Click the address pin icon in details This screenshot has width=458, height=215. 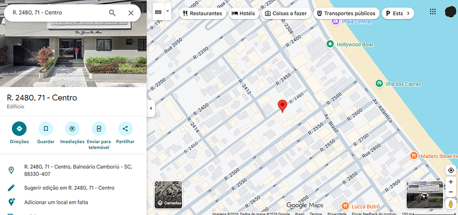(x=11, y=170)
